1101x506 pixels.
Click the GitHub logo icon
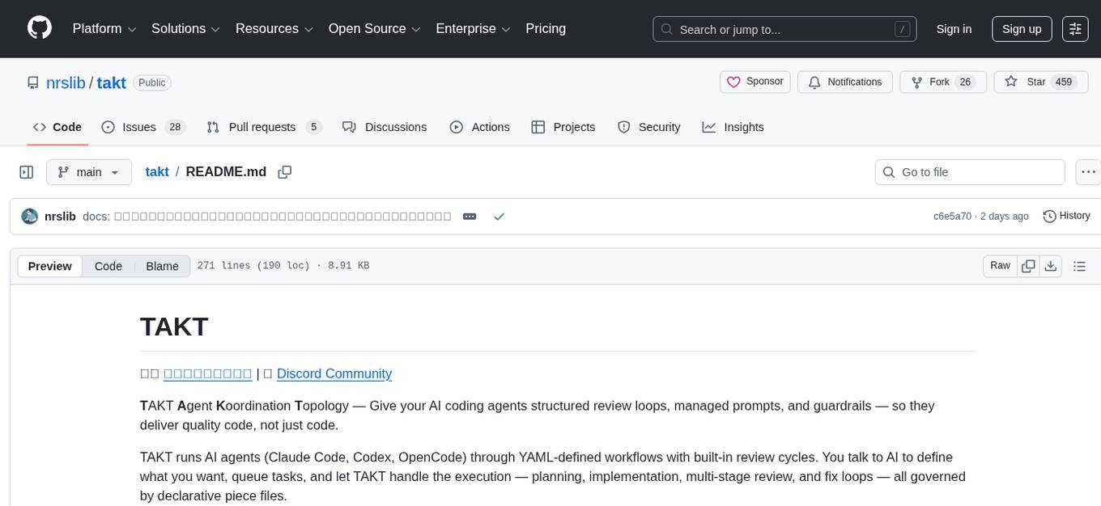click(x=40, y=28)
